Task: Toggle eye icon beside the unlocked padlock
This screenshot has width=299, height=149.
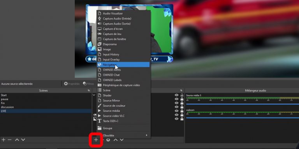Action: [177, 95]
